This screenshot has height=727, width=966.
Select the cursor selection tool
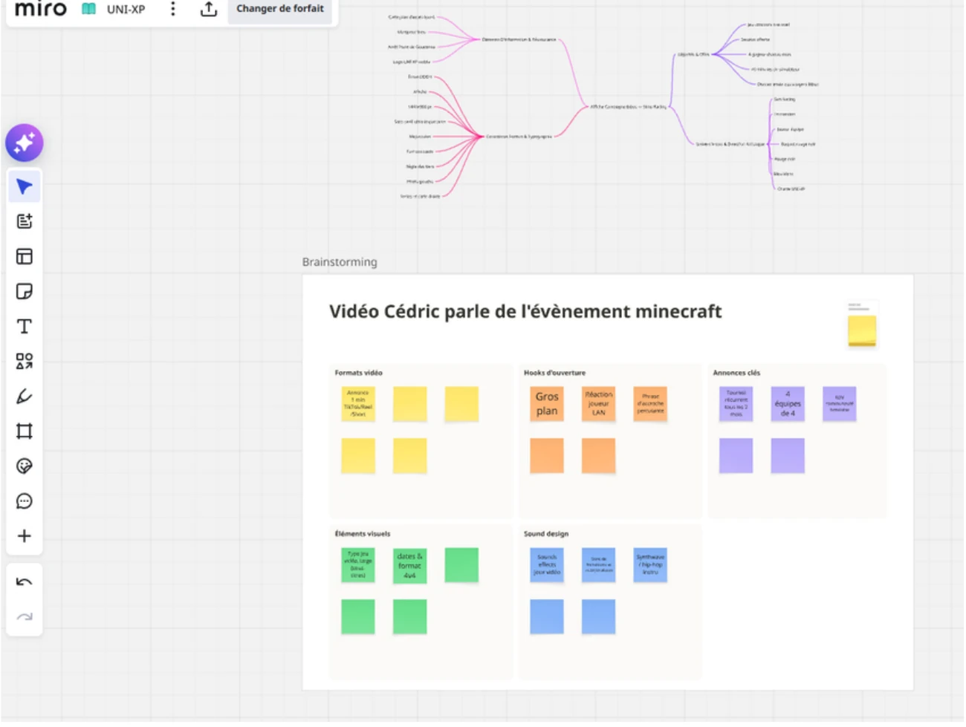(25, 186)
